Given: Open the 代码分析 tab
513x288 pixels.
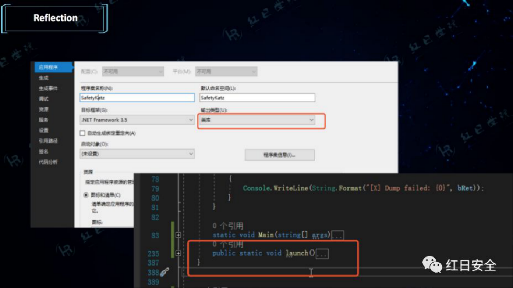Looking at the screenshot, I should (x=48, y=162).
